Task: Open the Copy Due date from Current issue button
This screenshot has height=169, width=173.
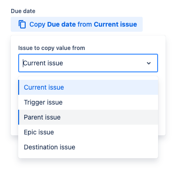Action: point(76,24)
